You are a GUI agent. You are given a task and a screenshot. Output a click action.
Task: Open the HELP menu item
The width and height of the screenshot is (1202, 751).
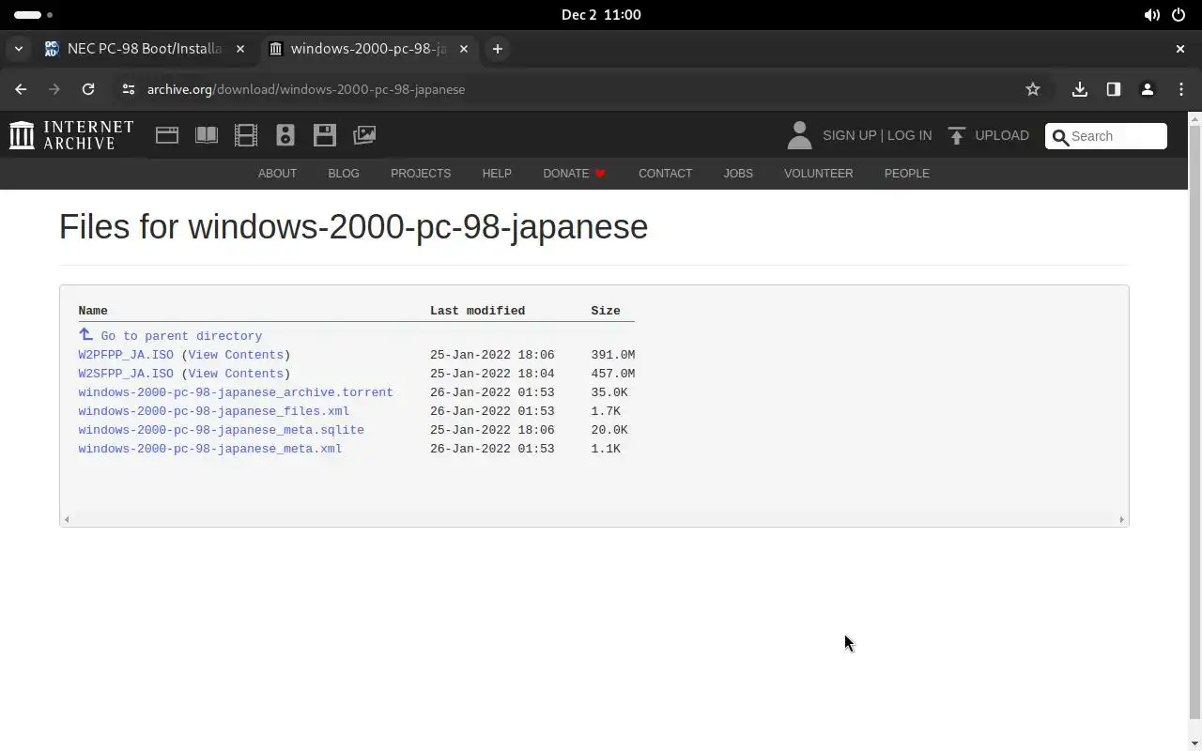pos(497,174)
